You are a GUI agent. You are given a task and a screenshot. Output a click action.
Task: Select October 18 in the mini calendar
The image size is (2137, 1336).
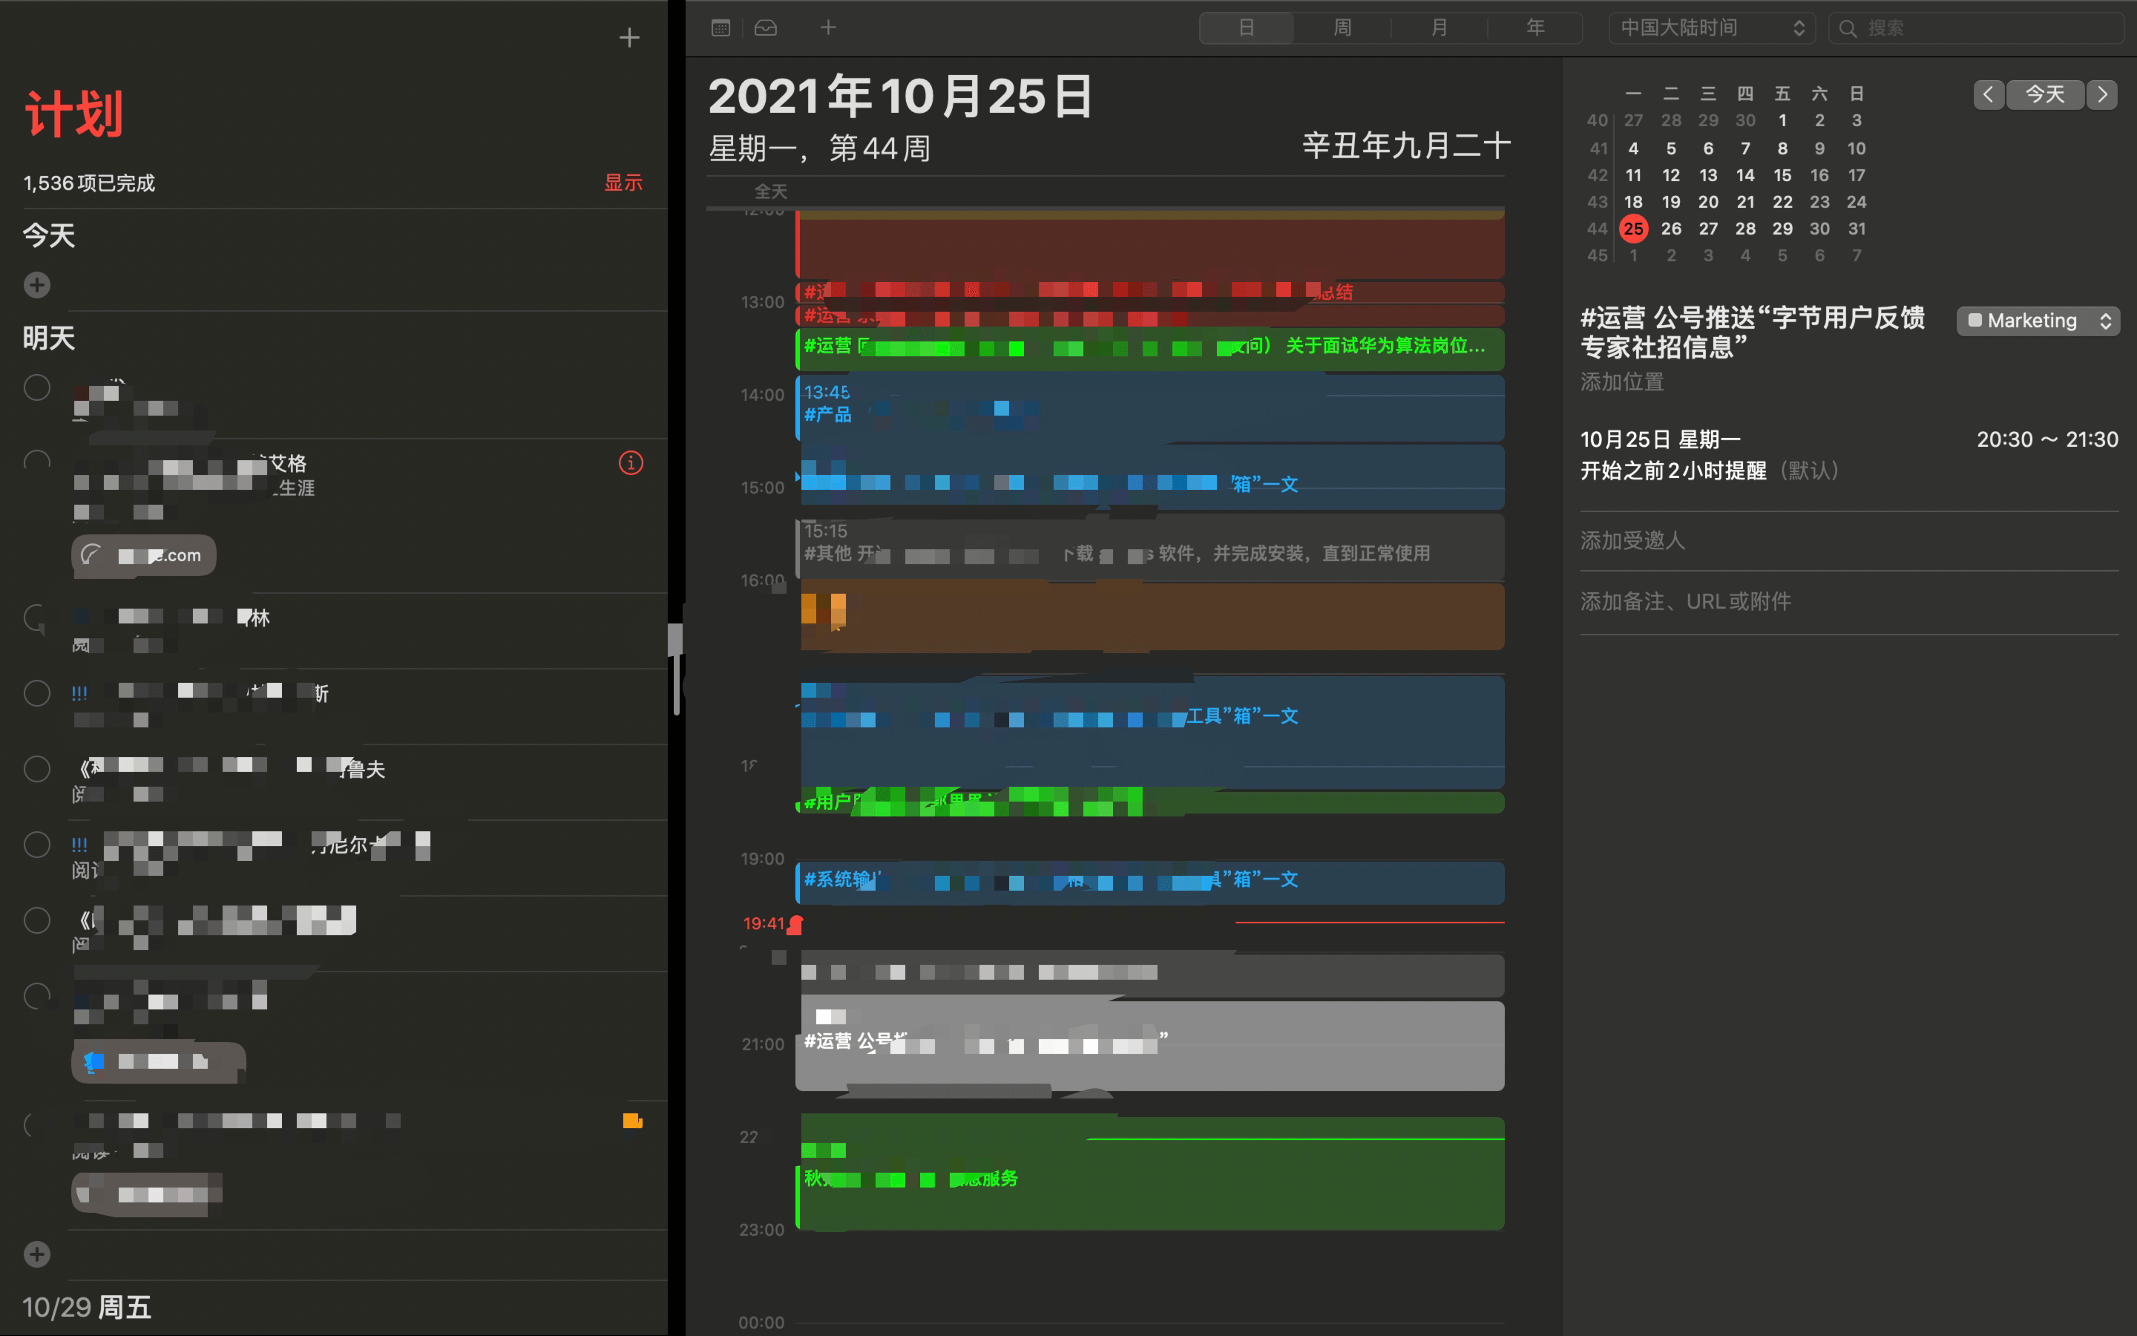pos(1634,201)
